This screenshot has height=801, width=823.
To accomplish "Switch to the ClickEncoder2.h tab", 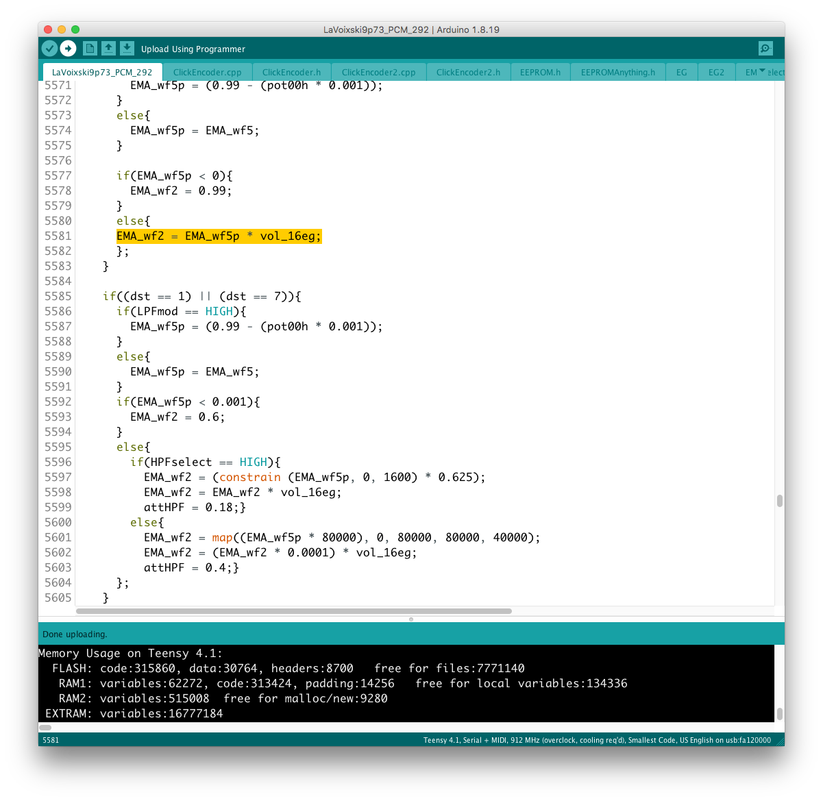I will coord(468,72).
